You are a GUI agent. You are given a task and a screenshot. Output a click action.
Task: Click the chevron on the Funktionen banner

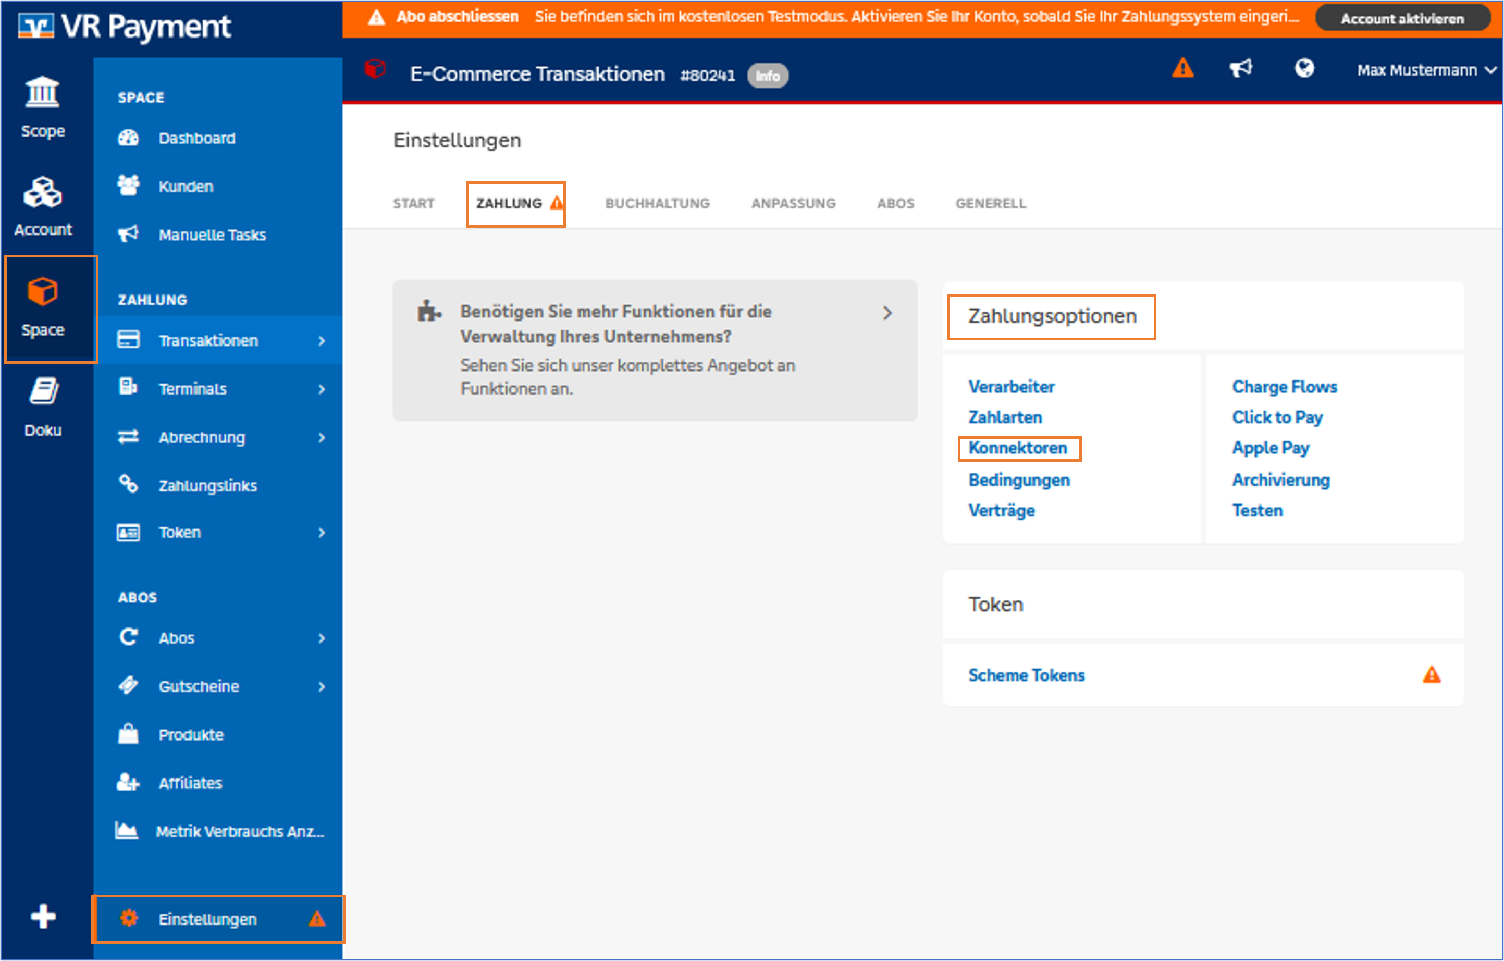pyautogui.click(x=887, y=313)
